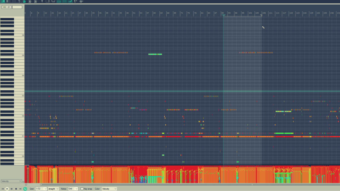Start playback with the play button

click(7, 189)
